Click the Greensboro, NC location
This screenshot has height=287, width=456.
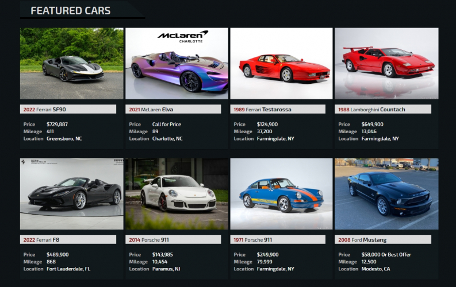[64, 138]
